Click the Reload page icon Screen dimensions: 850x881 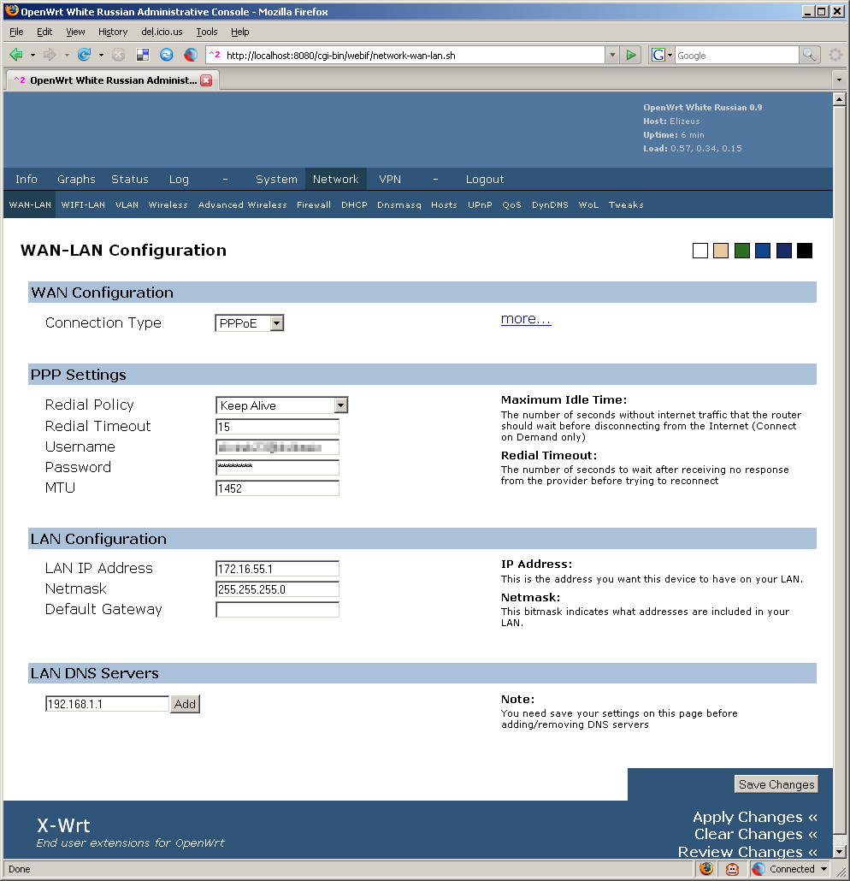[x=85, y=55]
